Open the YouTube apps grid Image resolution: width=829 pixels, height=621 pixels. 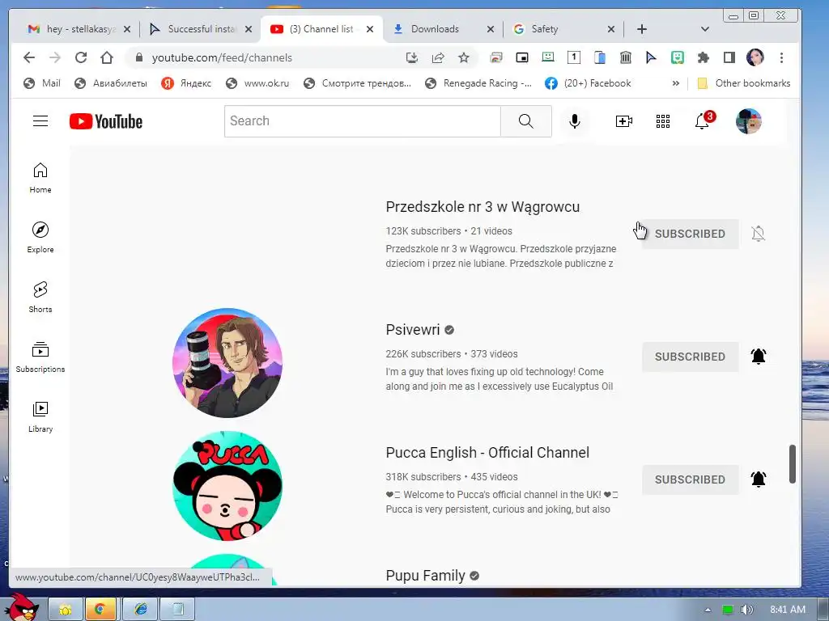click(662, 121)
